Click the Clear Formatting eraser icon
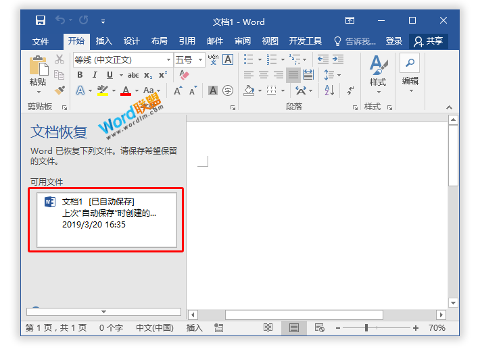 pos(184,75)
